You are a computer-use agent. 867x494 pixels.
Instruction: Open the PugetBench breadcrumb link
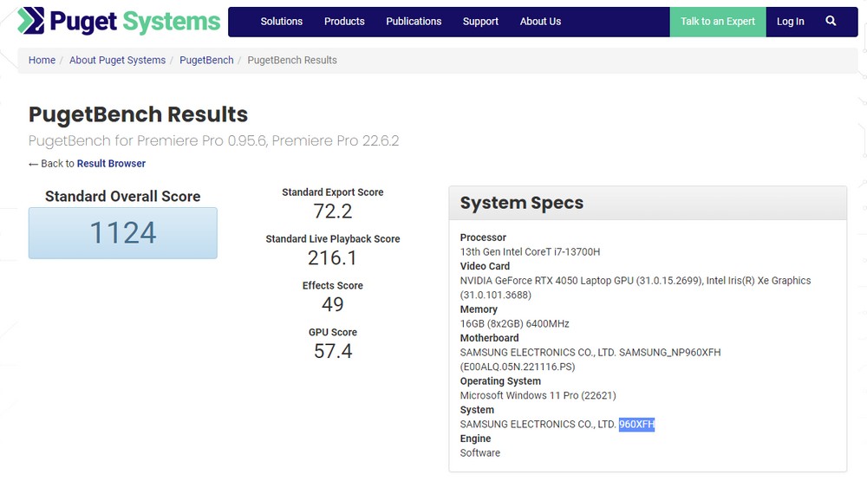tap(206, 60)
